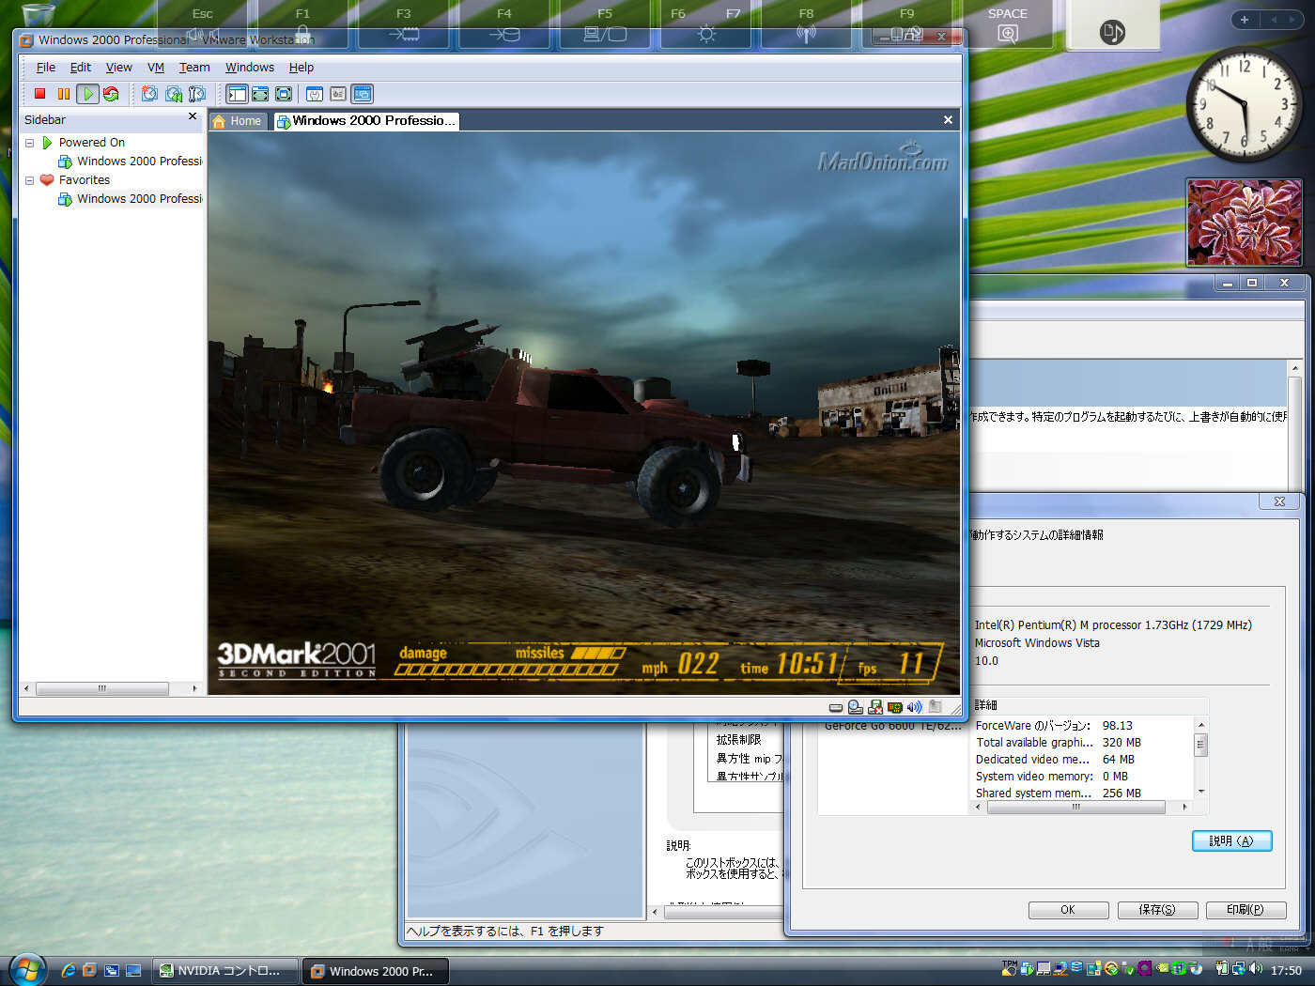Screen dimensions: 1315x986
Task: Click OK in the system information dialog
Action: pyautogui.click(x=1068, y=910)
